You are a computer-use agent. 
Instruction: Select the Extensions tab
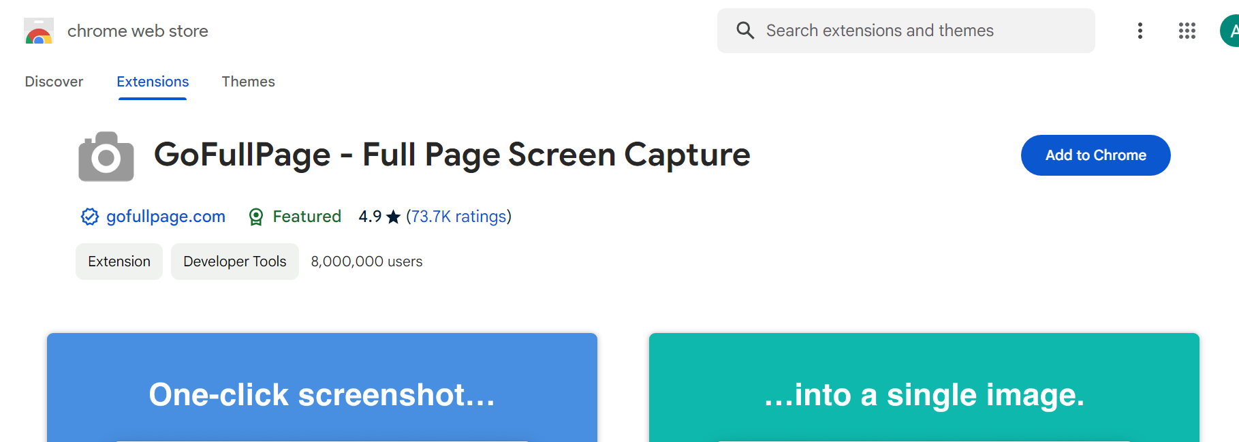pyautogui.click(x=153, y=82)
